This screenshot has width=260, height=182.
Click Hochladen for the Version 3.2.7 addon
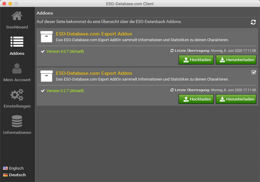(196, 99)
